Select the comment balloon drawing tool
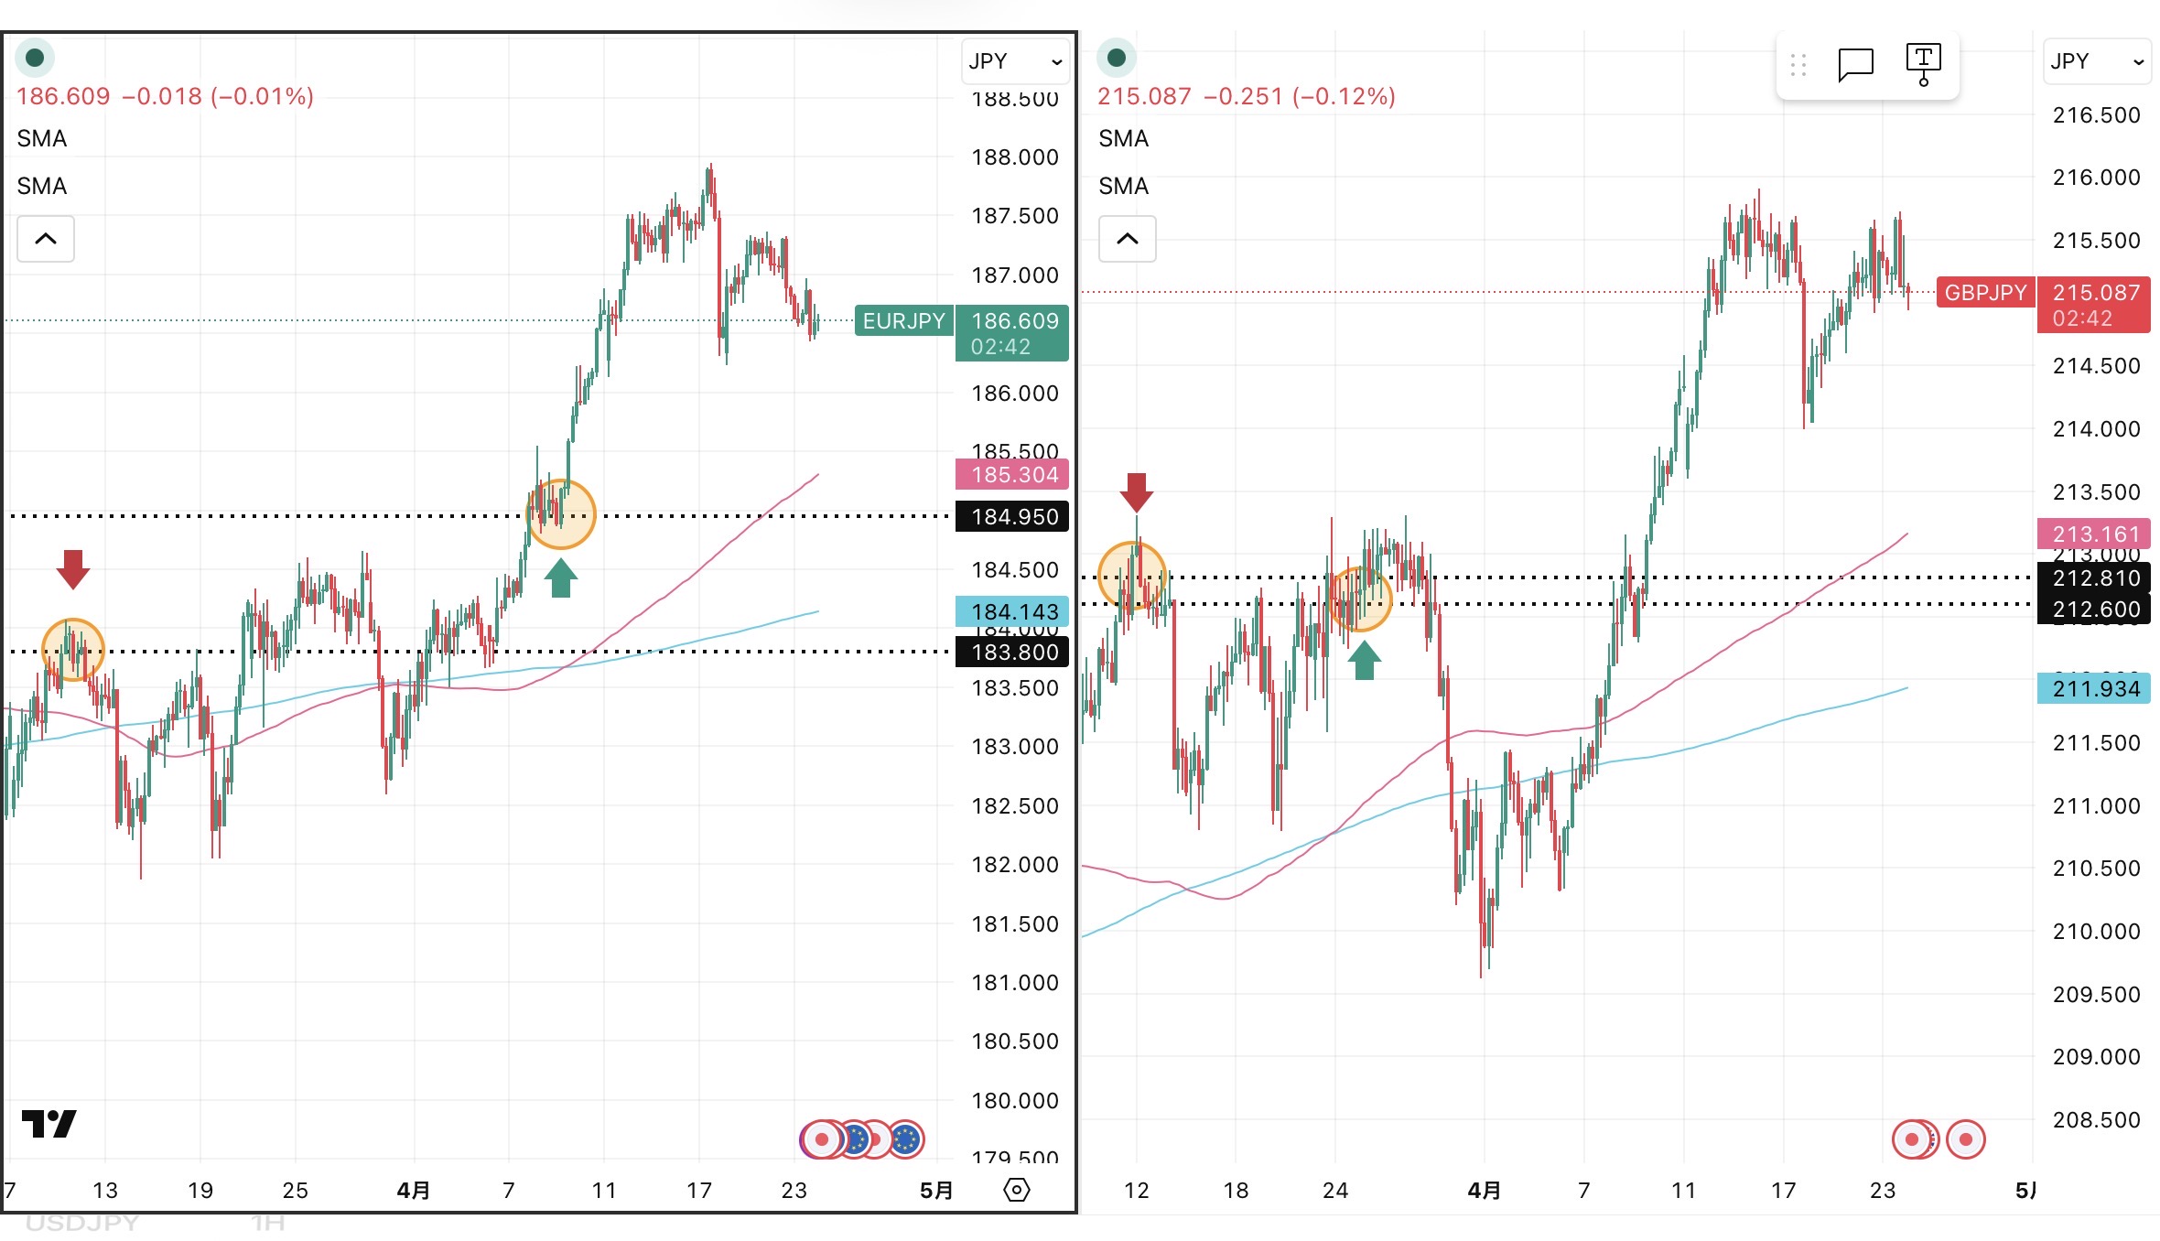Image resolution: width=2160 pixels, height=1241 pixels. point(1855,64)
